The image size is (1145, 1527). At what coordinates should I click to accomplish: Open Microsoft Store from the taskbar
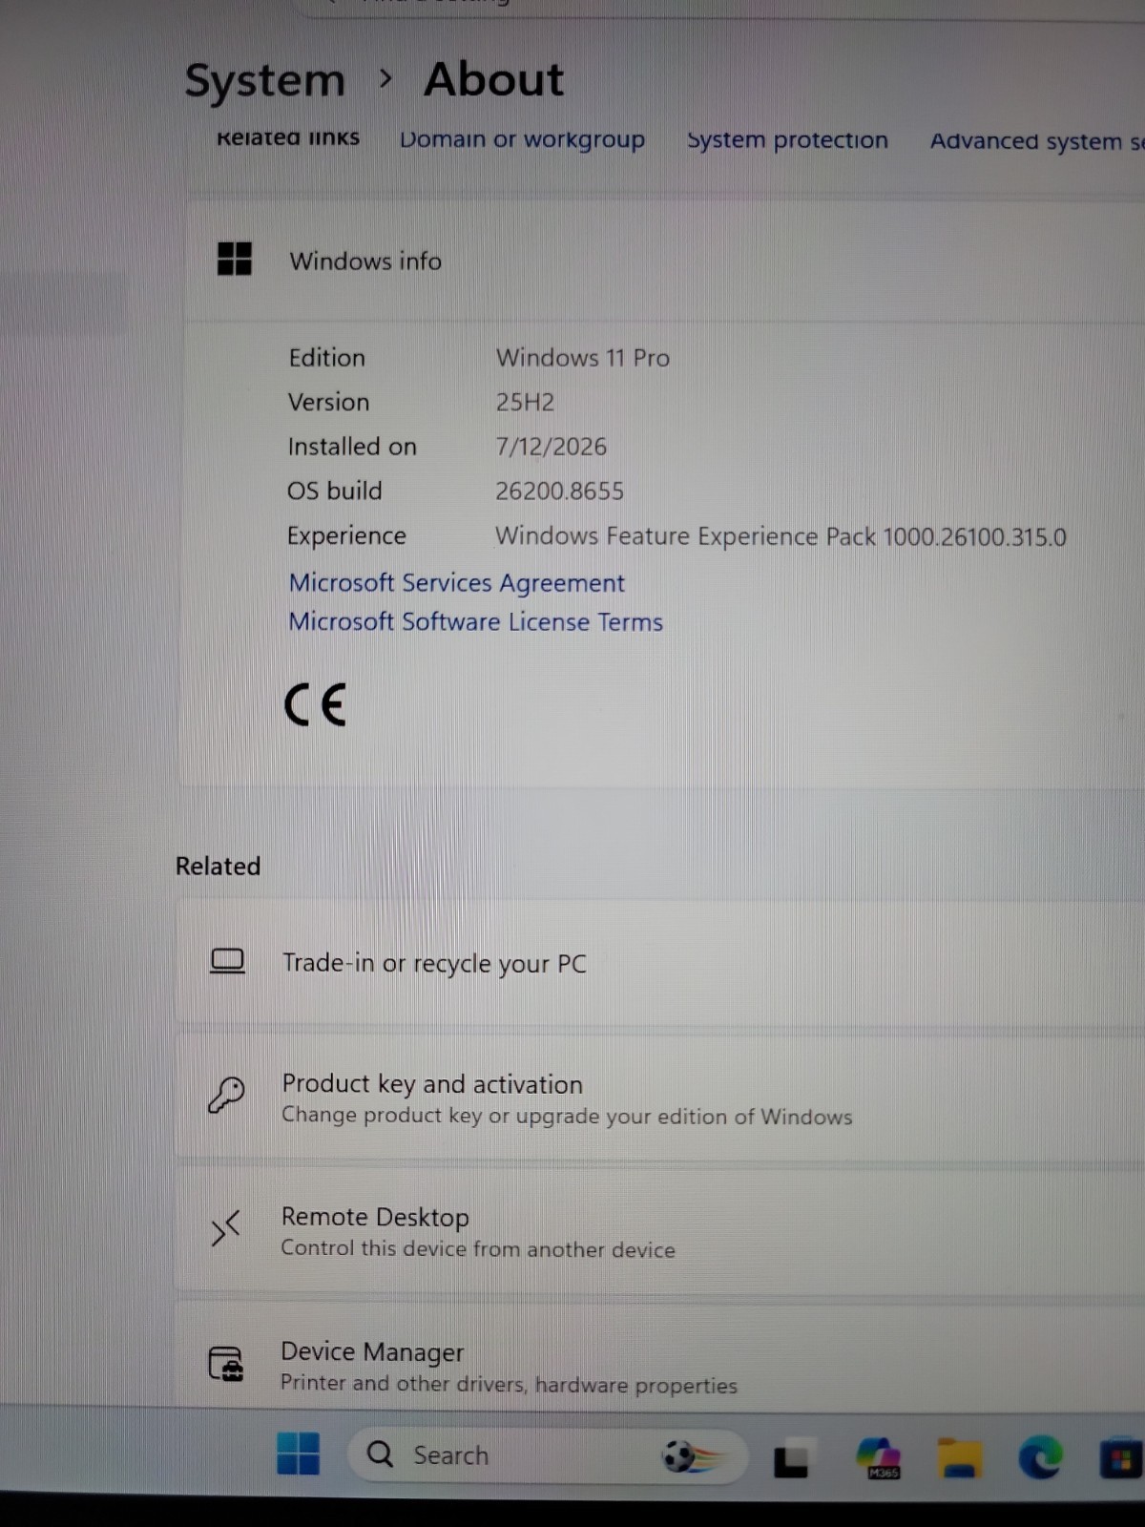1122,1458
